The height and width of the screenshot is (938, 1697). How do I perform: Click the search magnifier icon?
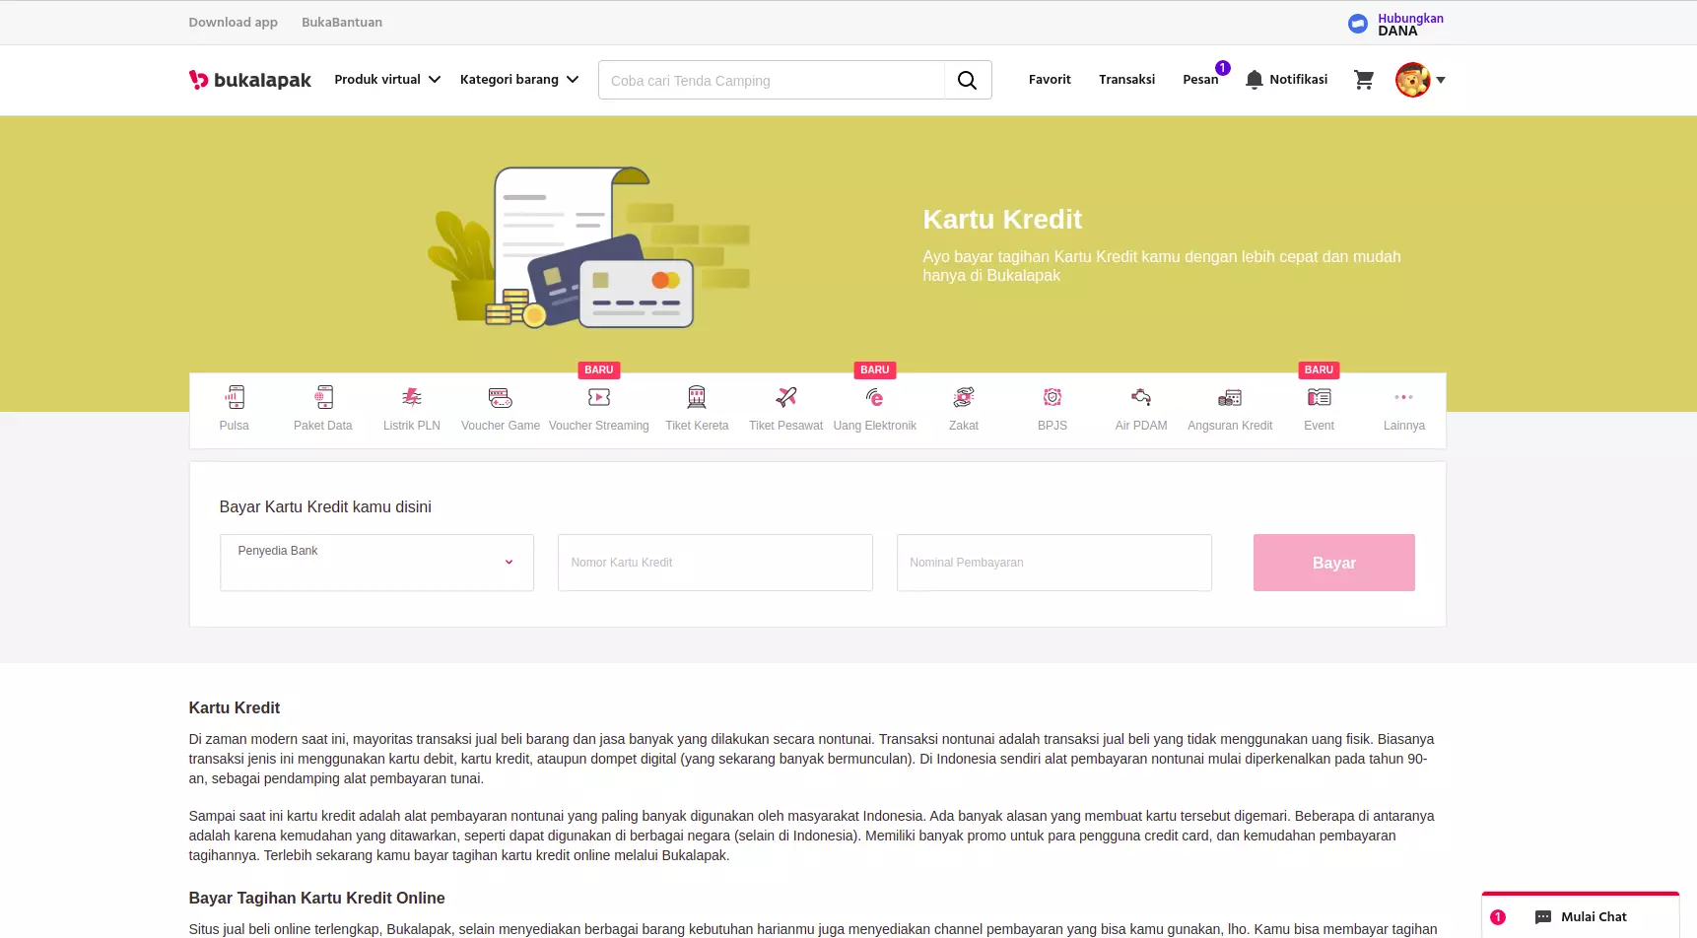[x=968, y=80]
